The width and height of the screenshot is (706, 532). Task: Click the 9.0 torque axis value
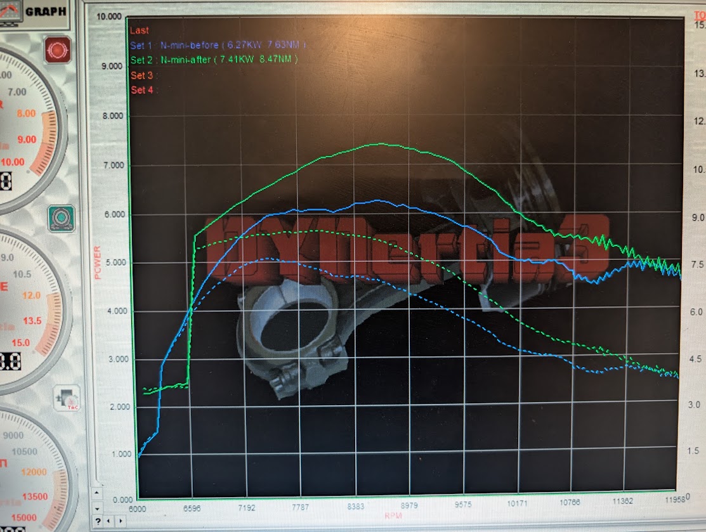coord(698,218)
